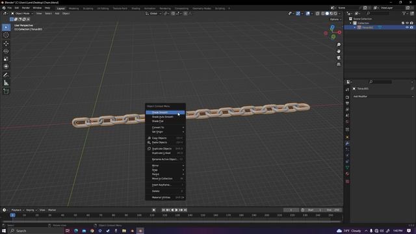Viewport: 416px width, 234px height.
Task: Activate the Select Box tool
Action: (x=6, y=27)
